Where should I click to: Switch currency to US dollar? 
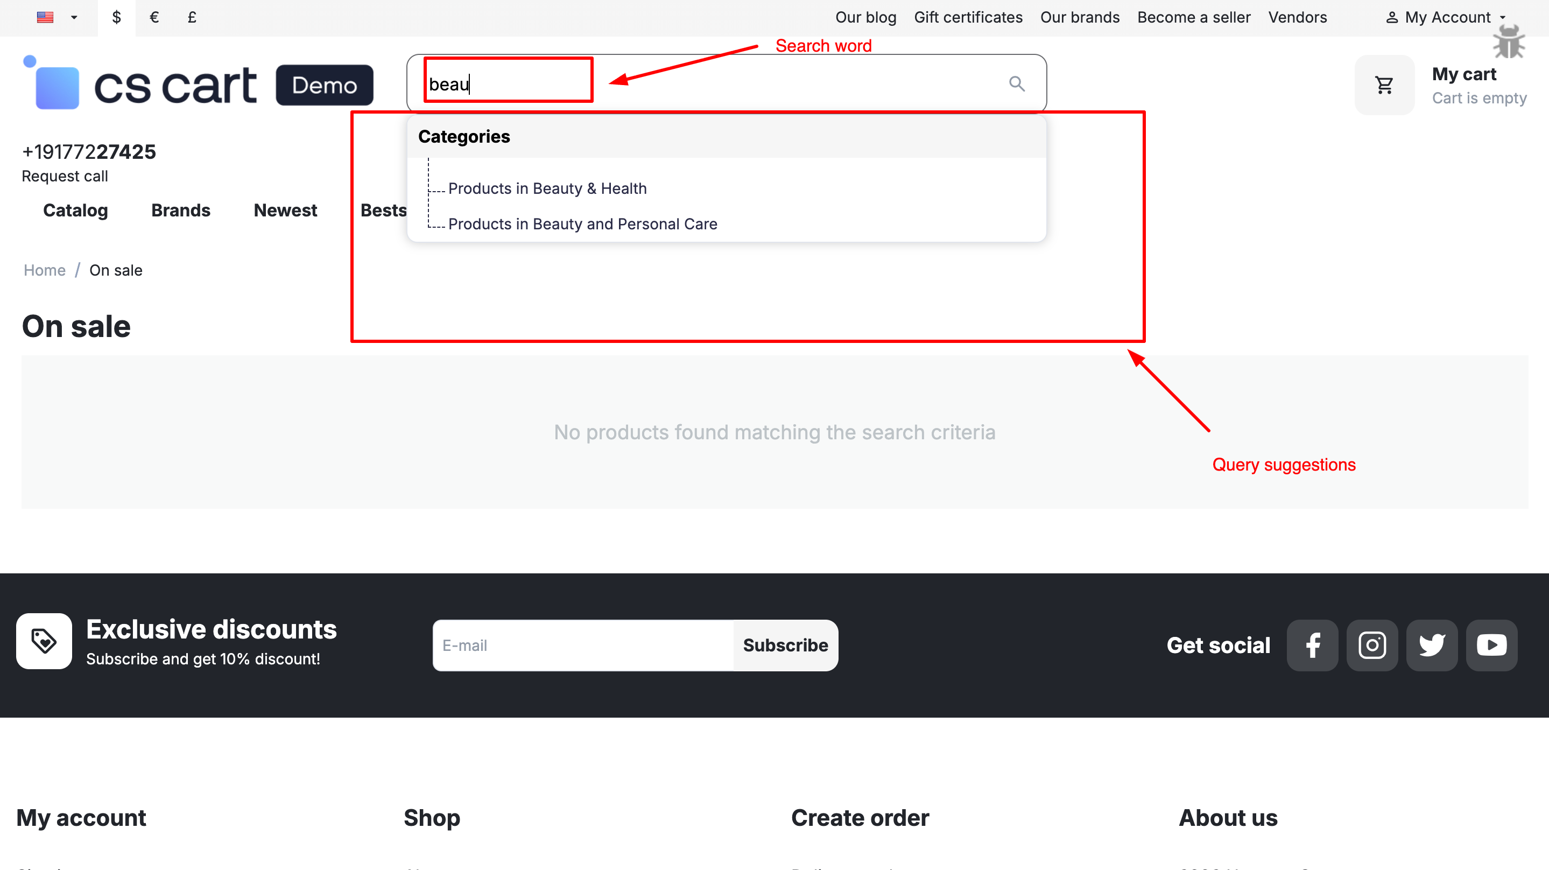(117, 17)
